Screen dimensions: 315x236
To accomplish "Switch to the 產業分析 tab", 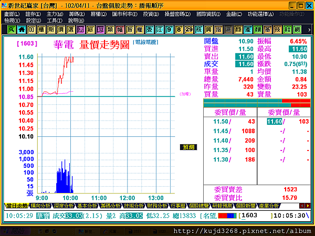I will click(x=269, y=206).
